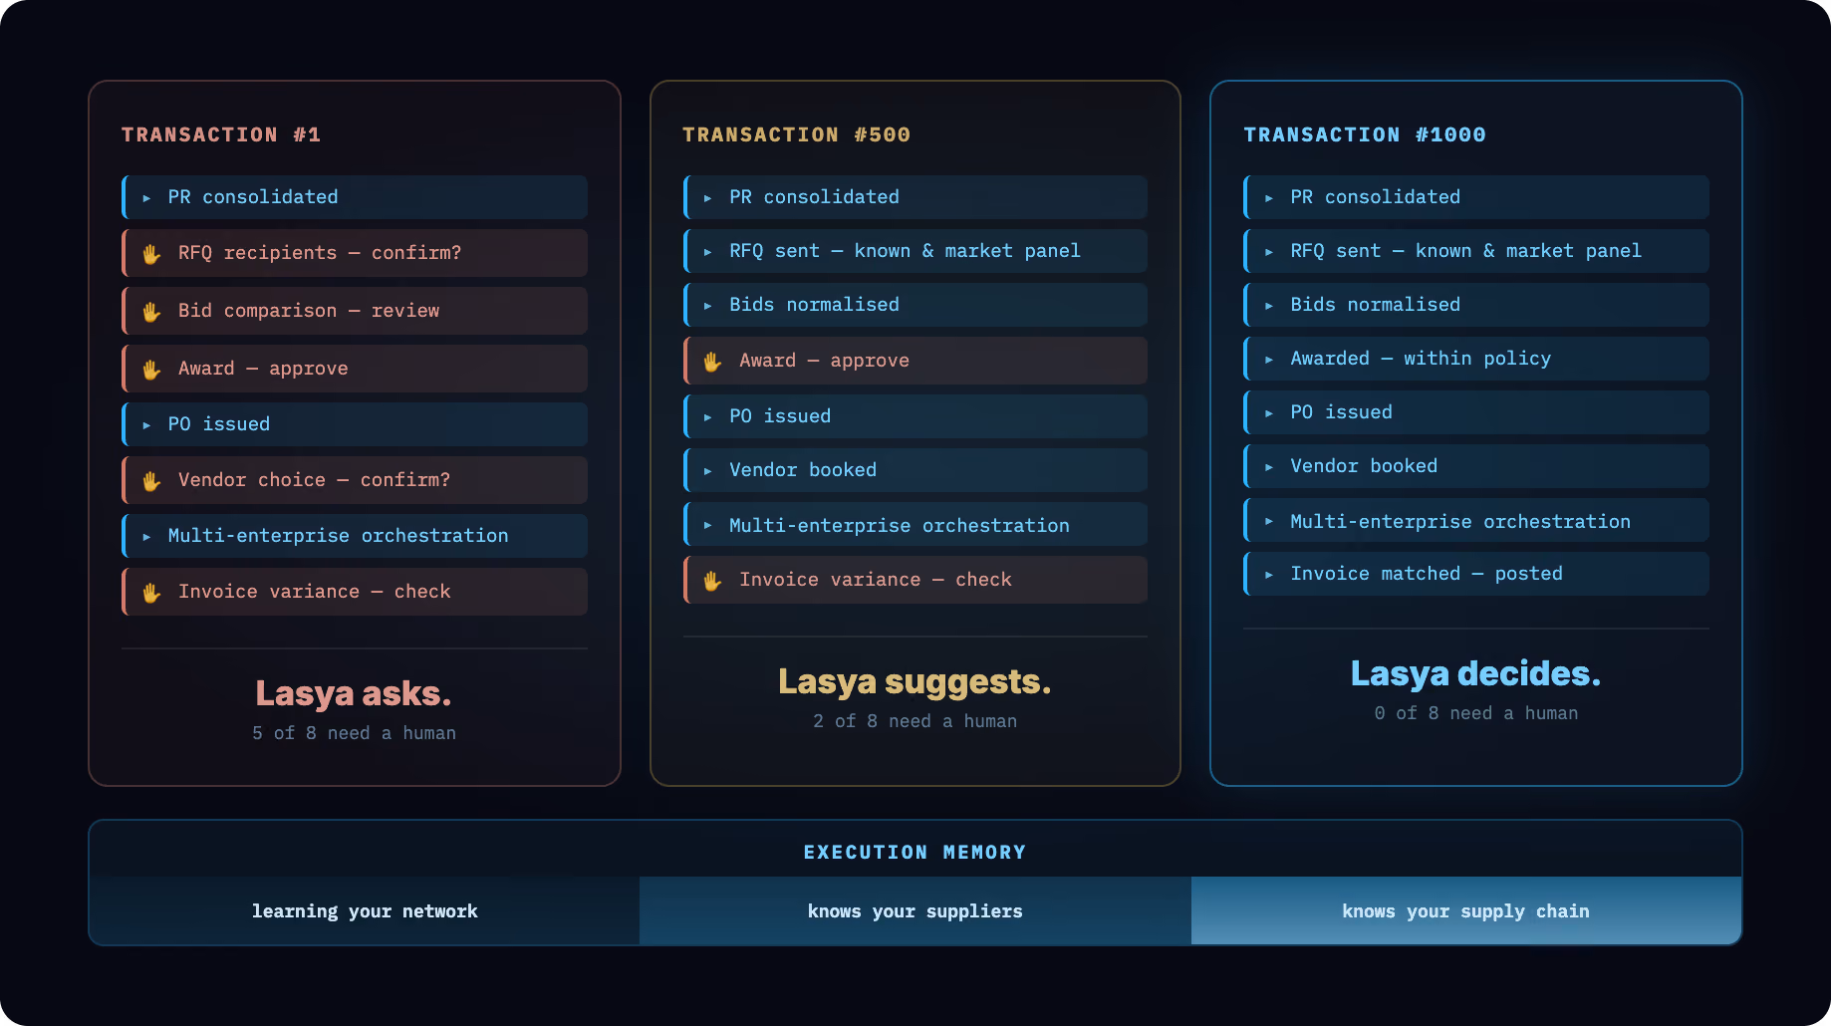Click Transaction #1's "Invoice variance — check" hand icon
The height and width of the screenshot is (1026, 1831).
(x=151, y=593)
